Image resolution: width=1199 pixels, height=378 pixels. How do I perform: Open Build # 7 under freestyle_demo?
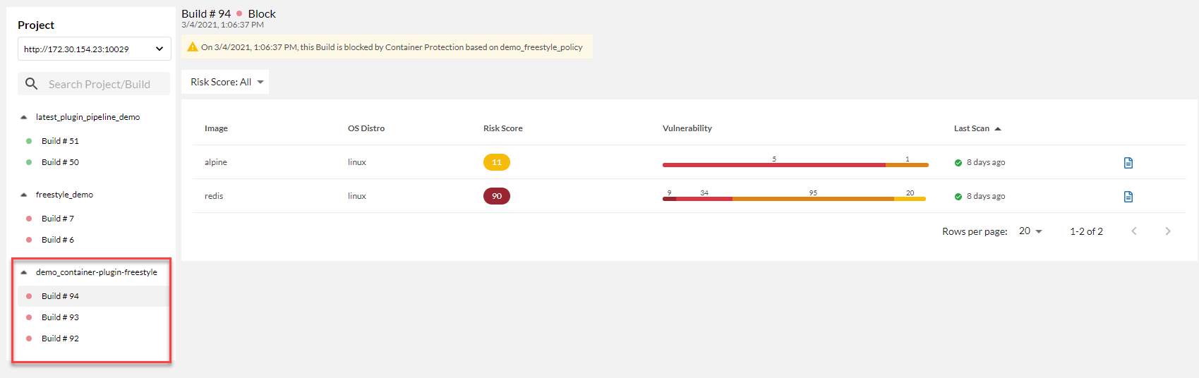(58, 219)
